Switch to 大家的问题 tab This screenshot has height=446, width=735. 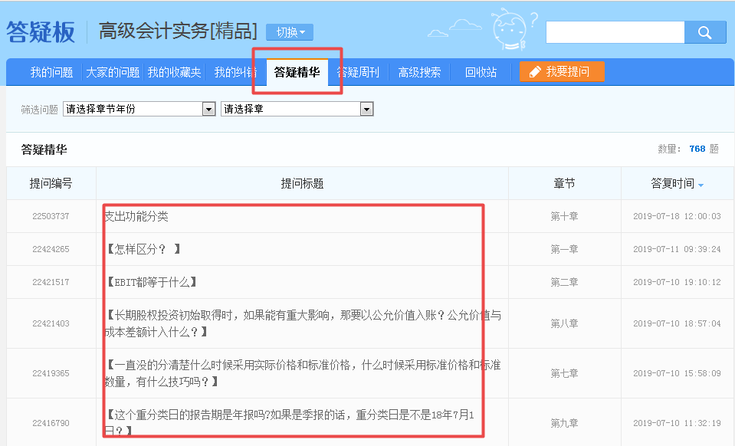(x=113, y=73)
